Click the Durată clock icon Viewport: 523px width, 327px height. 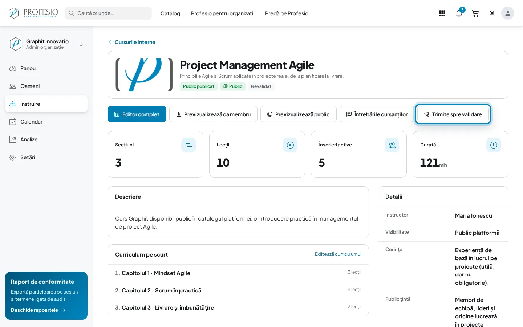pyautogui.click(x=494, y=145)
